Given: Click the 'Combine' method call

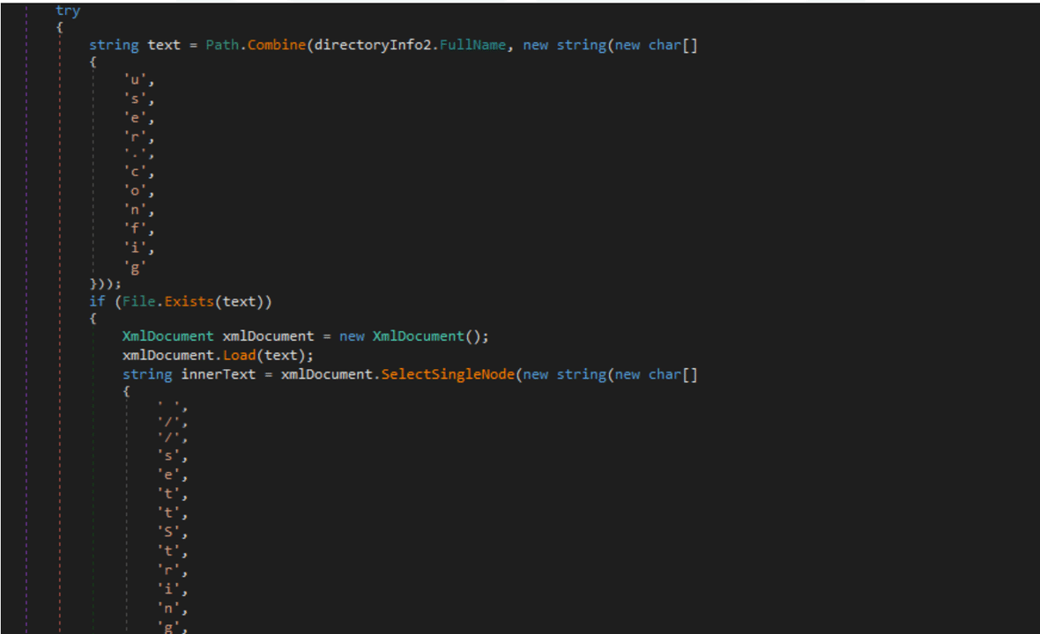Looking at the screenshot, I should pyautogui.click(x=277, y=45).
